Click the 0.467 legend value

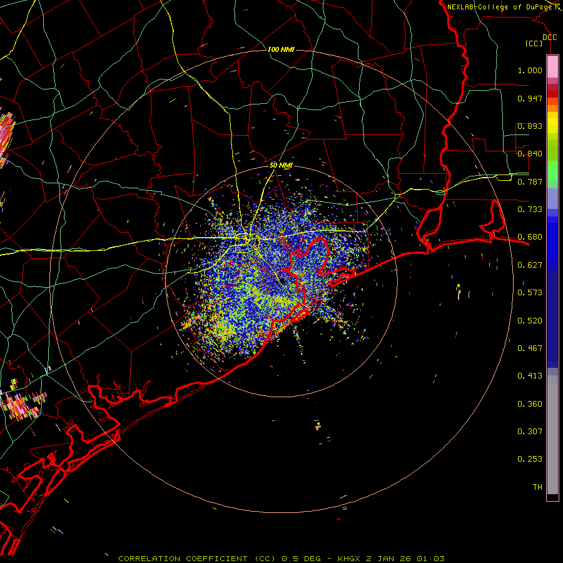pyautogui.click(x=530, y=348)
